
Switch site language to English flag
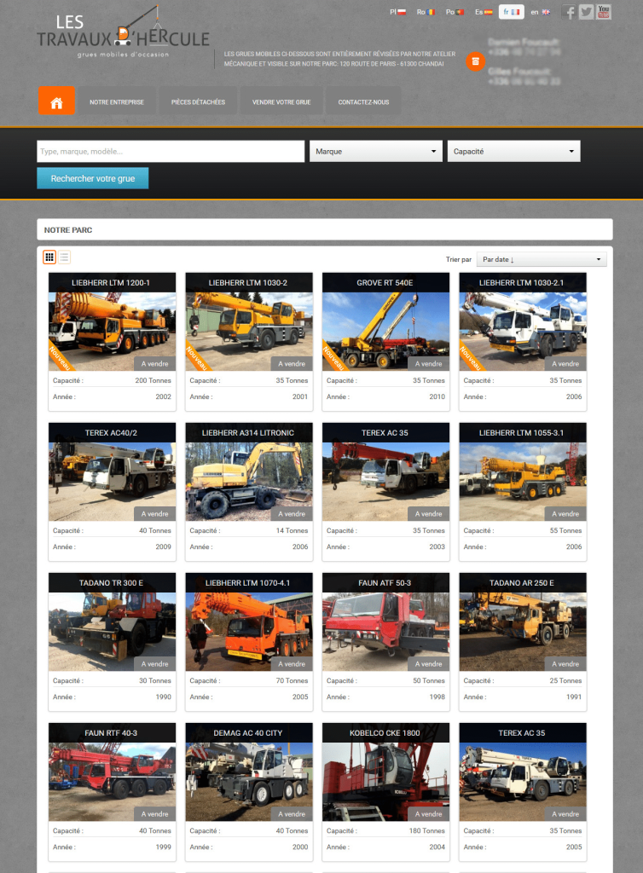click(541, 12)
